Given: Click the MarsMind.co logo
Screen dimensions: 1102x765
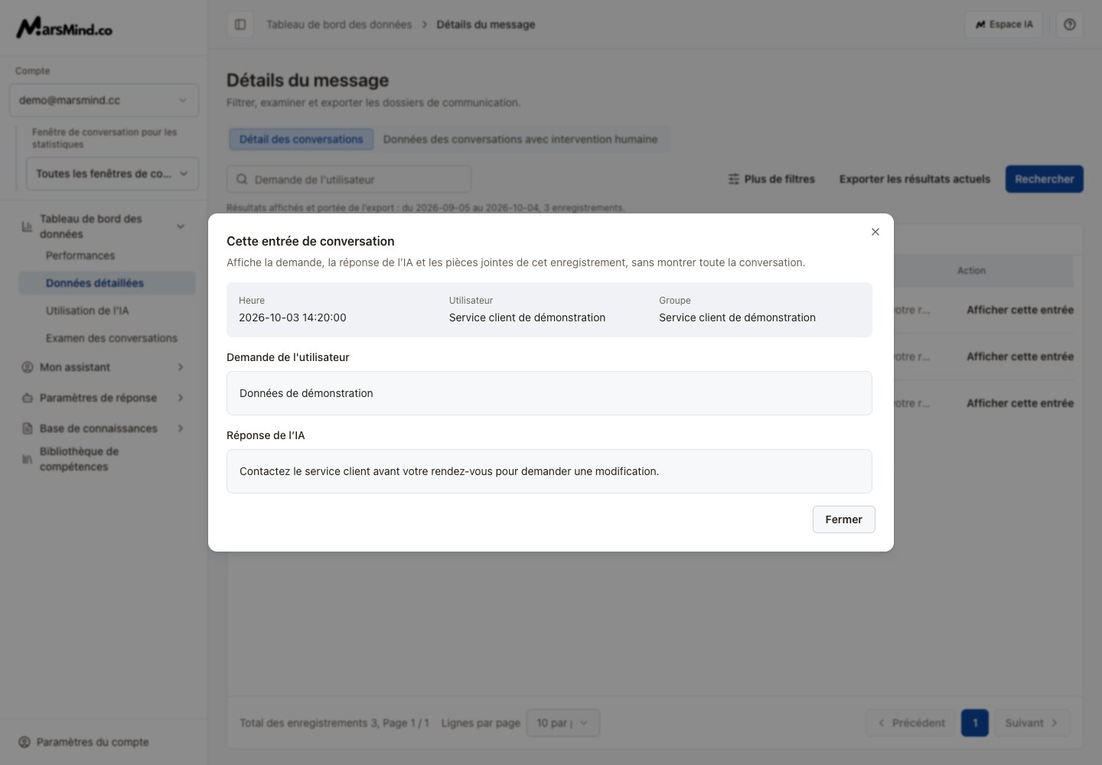Looking at the screenshot, I should [x=64, y=28].
